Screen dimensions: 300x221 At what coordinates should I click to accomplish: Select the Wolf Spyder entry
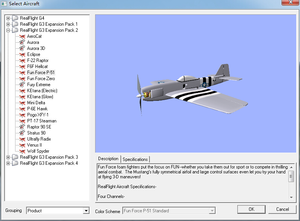(38, 151)
